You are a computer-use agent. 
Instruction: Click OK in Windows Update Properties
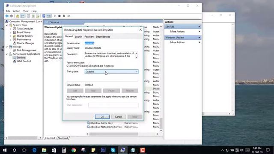pos(102,117)
